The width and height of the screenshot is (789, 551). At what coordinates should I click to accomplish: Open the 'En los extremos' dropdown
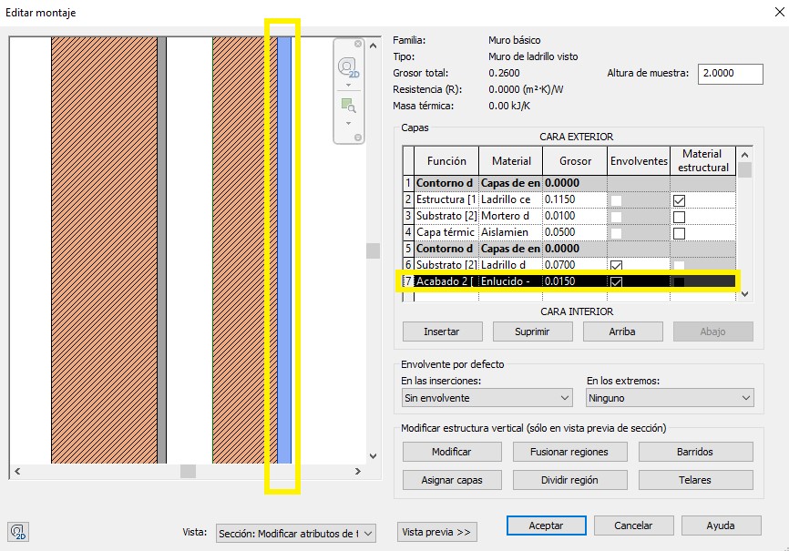[670, 398]
